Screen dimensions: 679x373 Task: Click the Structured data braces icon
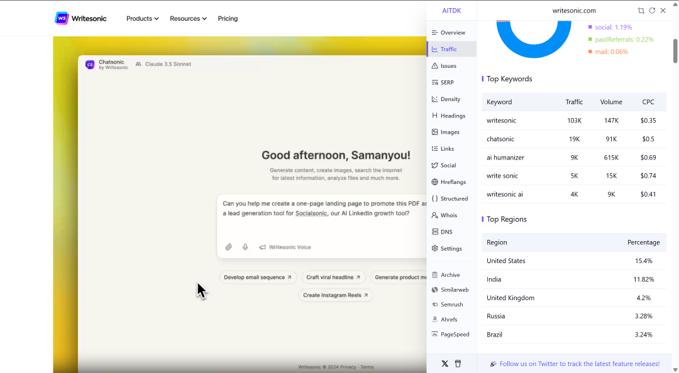pos(435,198)
